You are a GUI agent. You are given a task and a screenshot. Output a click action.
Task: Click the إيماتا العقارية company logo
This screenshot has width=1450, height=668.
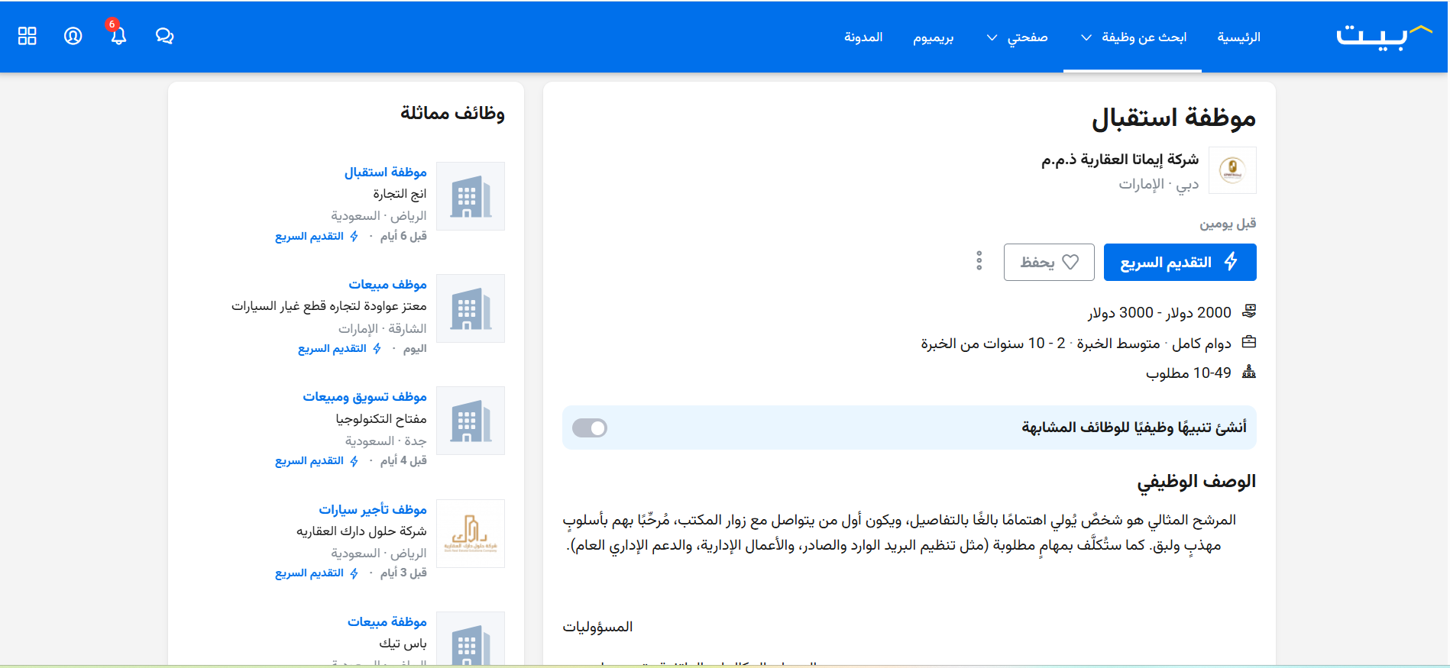tap(1232, 170)
